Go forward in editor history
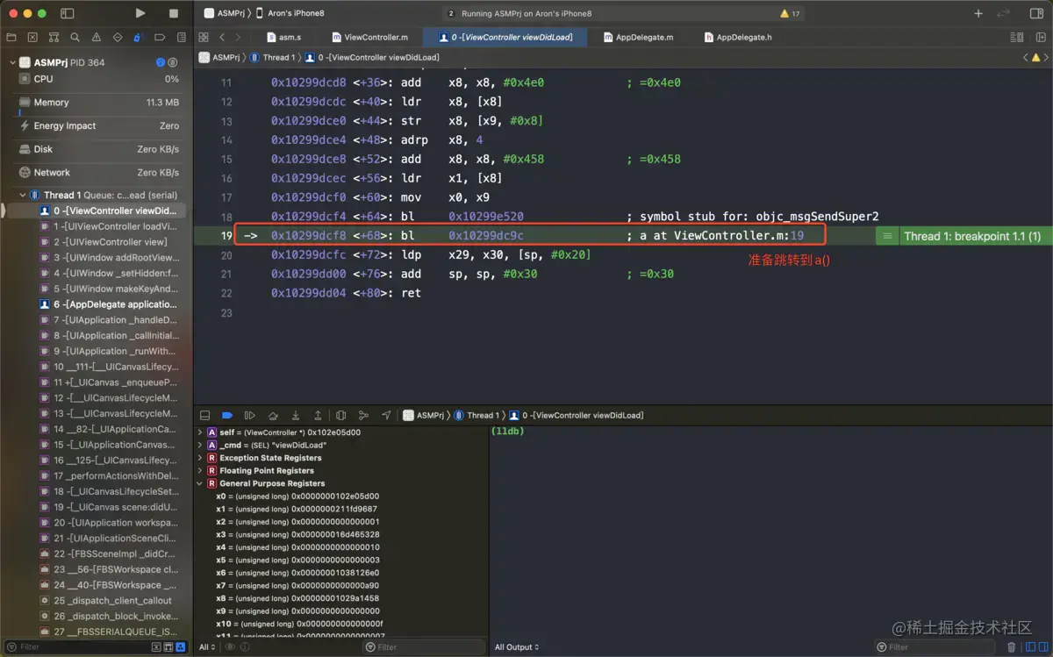The image size is (1053, 657). coord(239,37)
